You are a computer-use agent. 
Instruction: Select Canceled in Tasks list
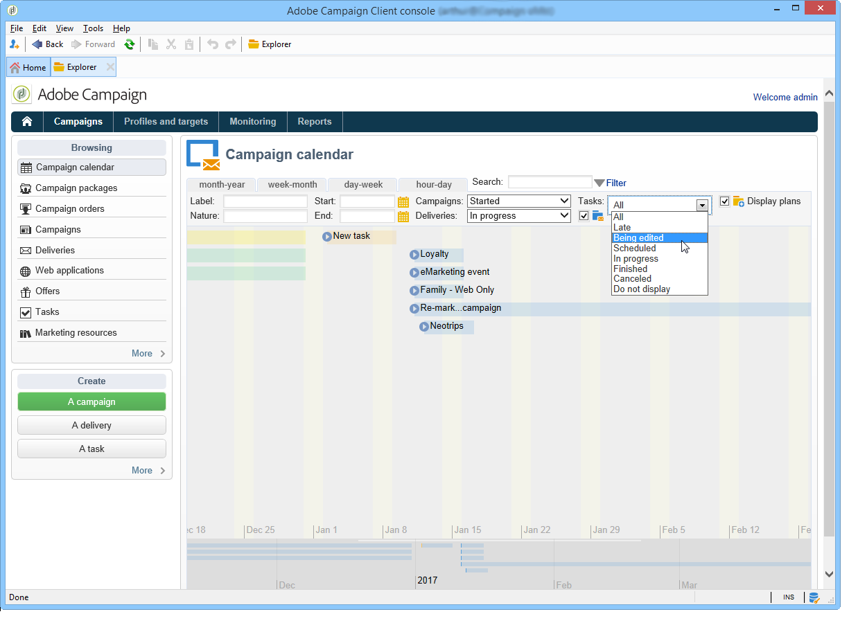(x=659, y=279)
